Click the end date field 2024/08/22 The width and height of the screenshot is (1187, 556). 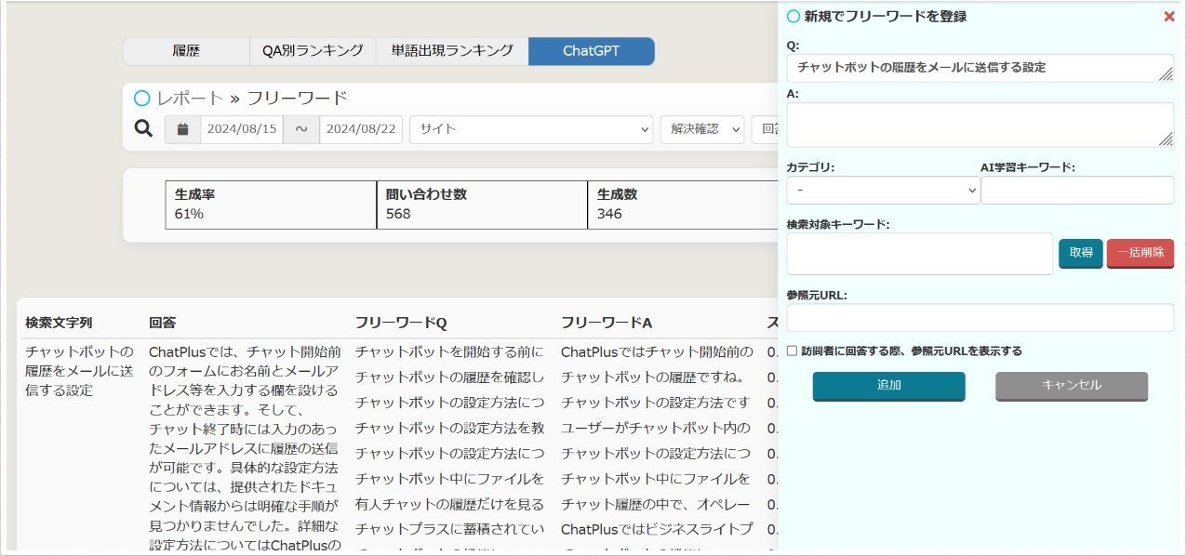pyautogui.click(x=361, y=129)
